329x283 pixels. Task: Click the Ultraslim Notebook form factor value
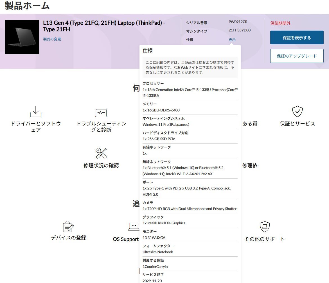click(158, 252)
